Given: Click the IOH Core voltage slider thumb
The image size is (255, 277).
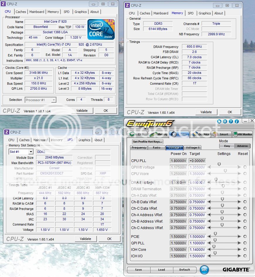Looking at the screenshot, I should click(214, 247).
